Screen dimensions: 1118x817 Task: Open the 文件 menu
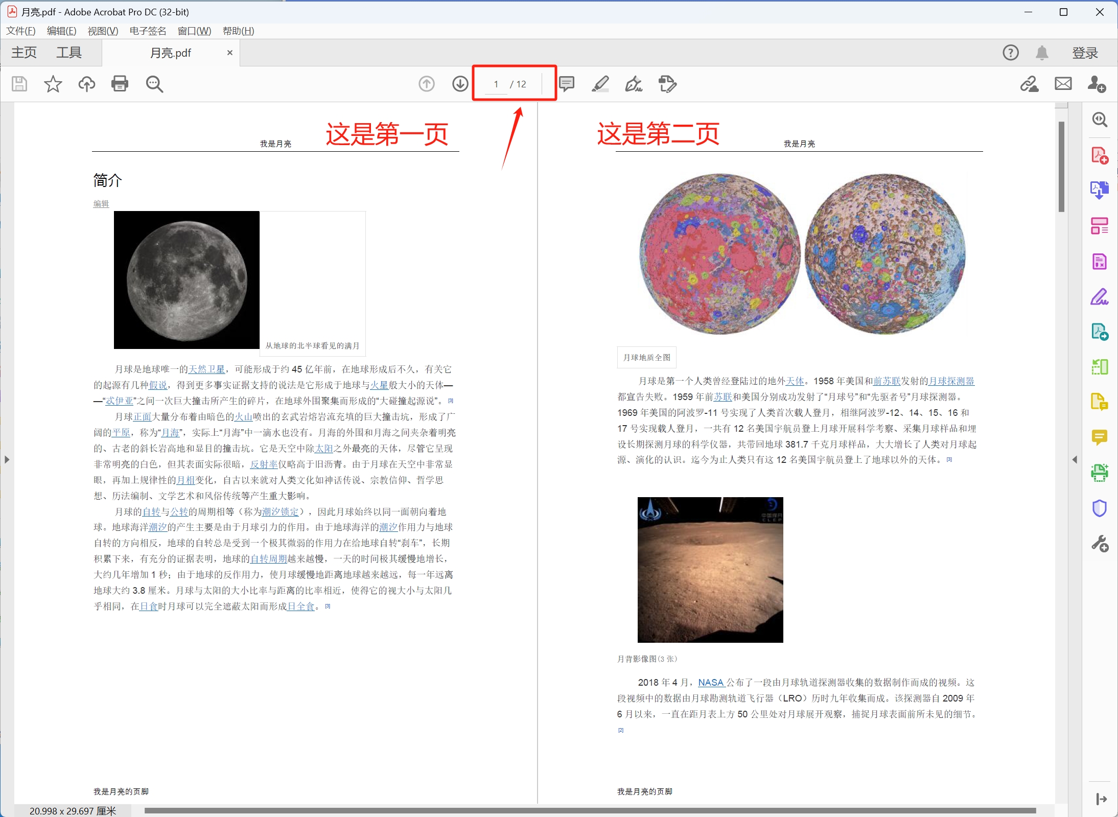click(x=20, y=31)
